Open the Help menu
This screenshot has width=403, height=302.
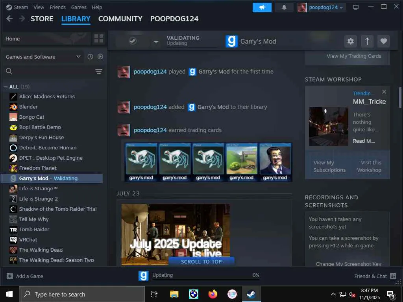97,7
